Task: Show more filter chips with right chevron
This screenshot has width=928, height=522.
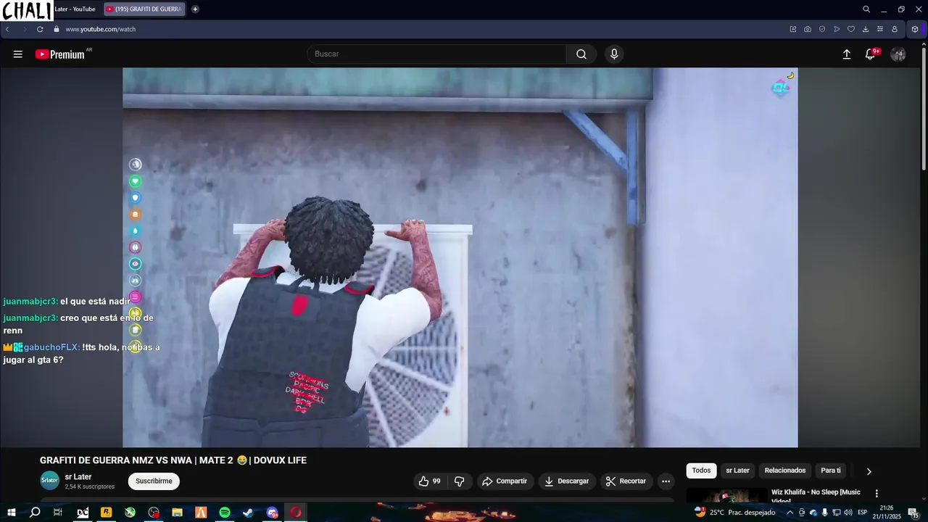Action: 869,471
